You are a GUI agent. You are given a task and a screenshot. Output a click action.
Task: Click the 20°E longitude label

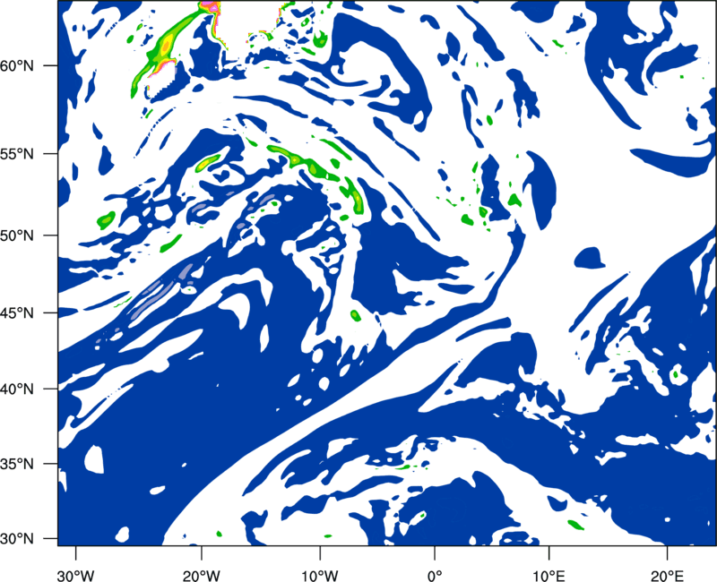(x=666, y=576)
